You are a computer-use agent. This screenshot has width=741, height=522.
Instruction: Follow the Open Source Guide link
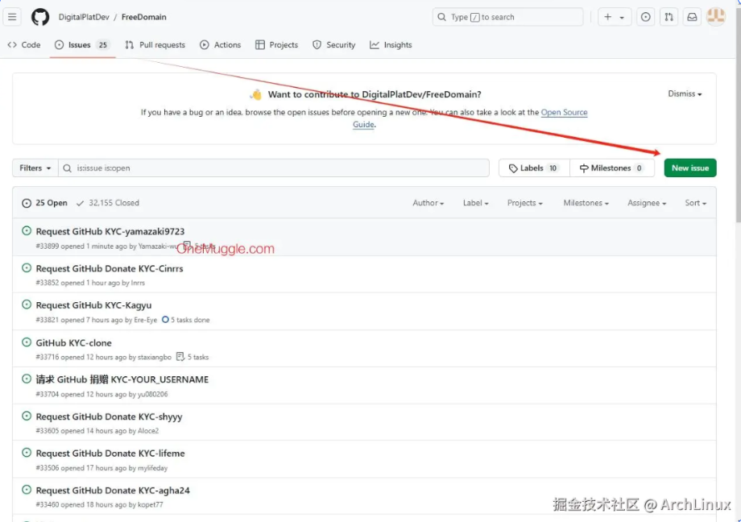pos(564,113)
